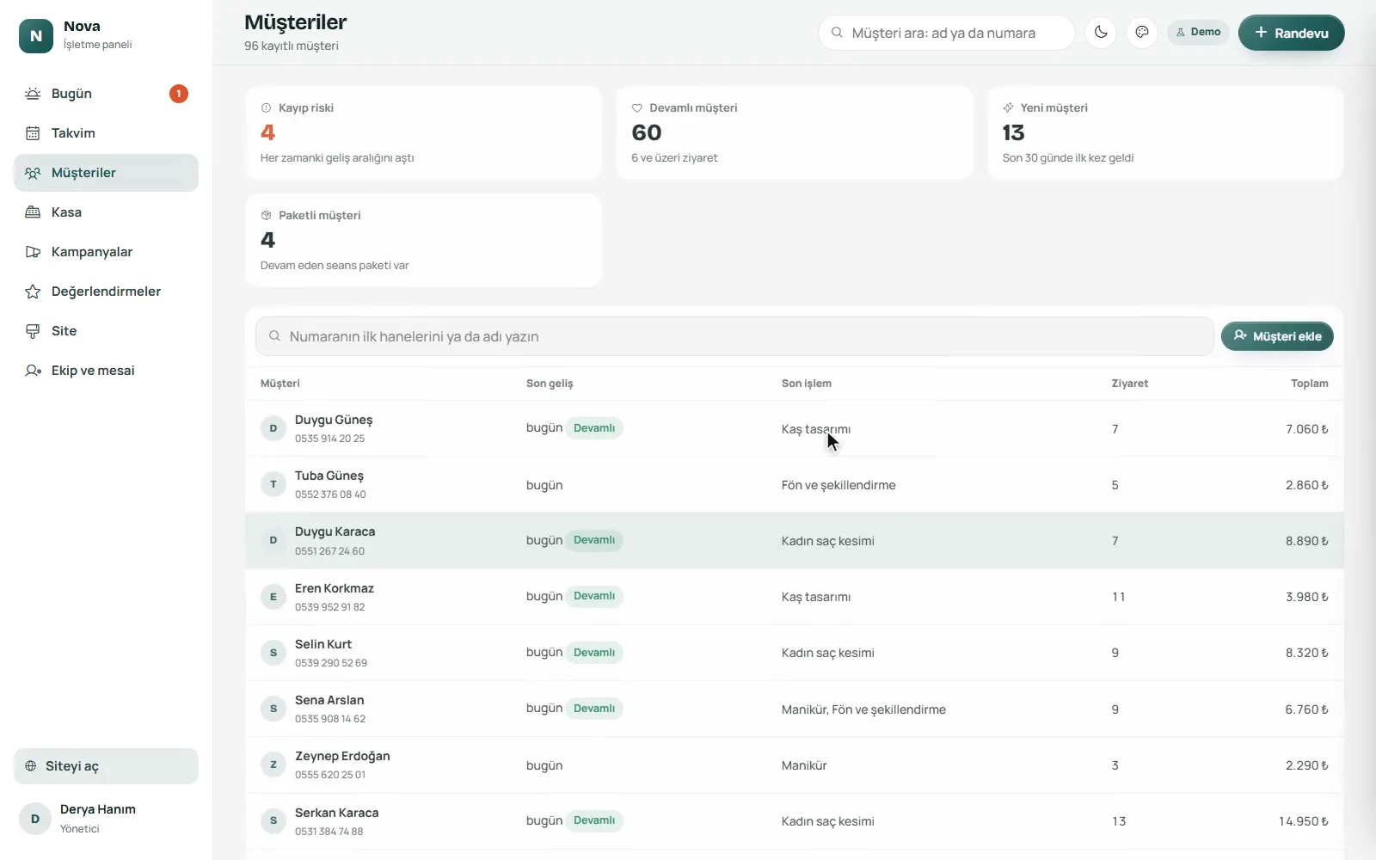Open Değerlendirmeler star icon item

(106, 292)
